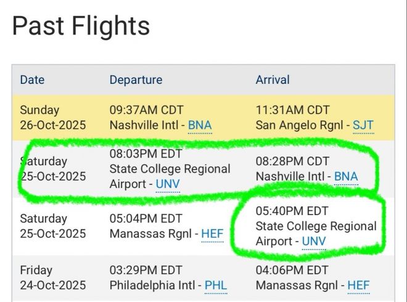This screenshot has width=407, height=302.
Task: Select the Sunday 26-Oct-2025 date cell
Action: (52, 118)
